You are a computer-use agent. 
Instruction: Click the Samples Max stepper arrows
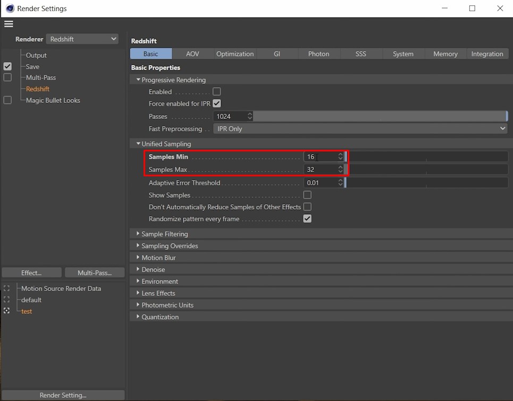click(x=340, y=169)
